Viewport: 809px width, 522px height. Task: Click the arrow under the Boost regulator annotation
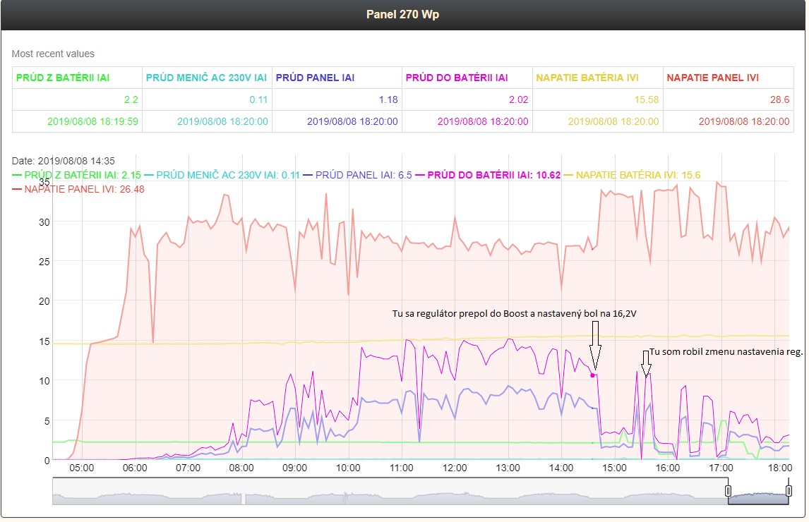(595, 344)
